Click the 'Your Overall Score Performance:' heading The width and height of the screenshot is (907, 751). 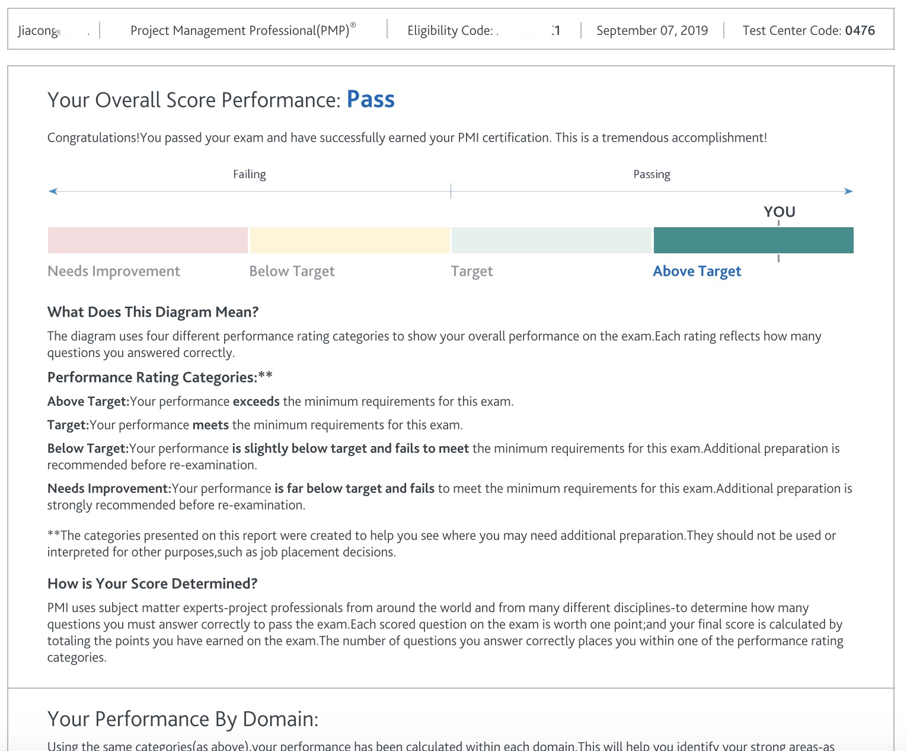tap(194, 100)
